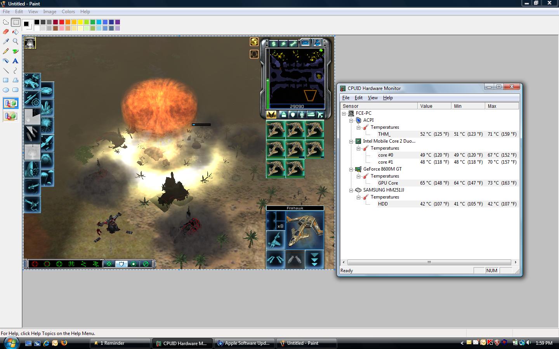Pick the purple color swatch in Paint palette

point(118,22)
